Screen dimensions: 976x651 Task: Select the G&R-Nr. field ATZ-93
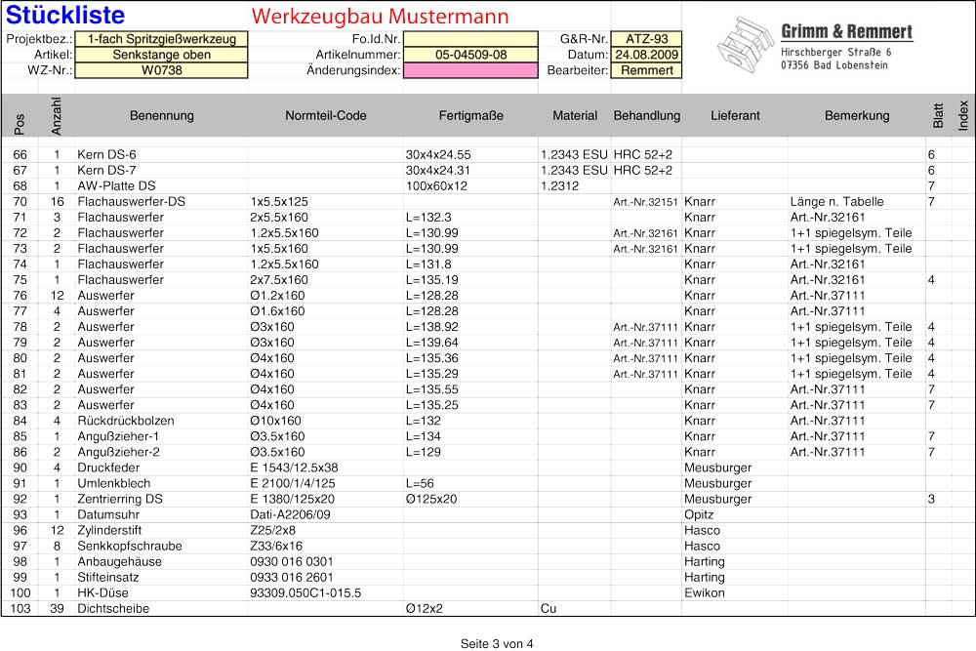click(646, 40)
